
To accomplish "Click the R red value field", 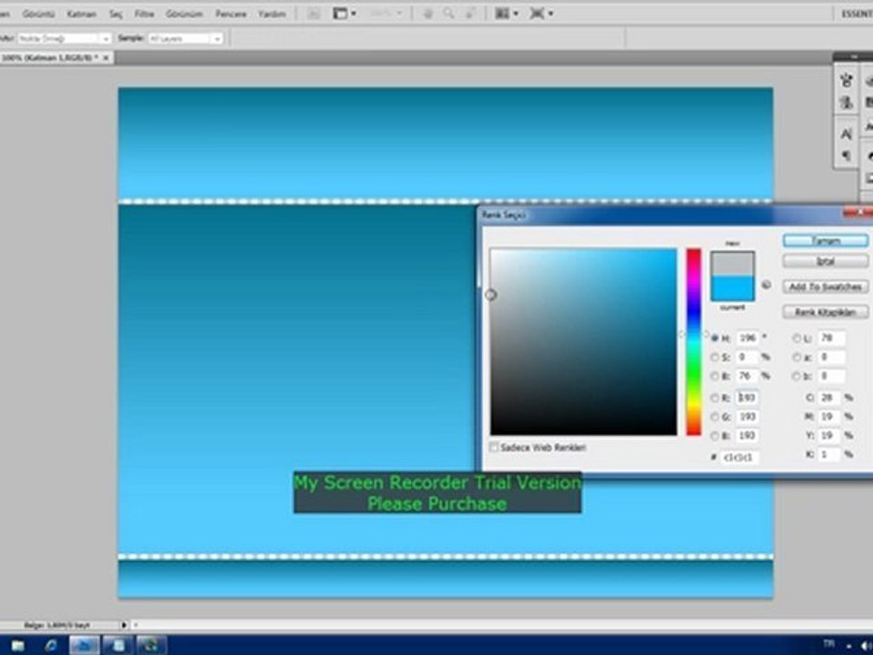I will point(748,398).
